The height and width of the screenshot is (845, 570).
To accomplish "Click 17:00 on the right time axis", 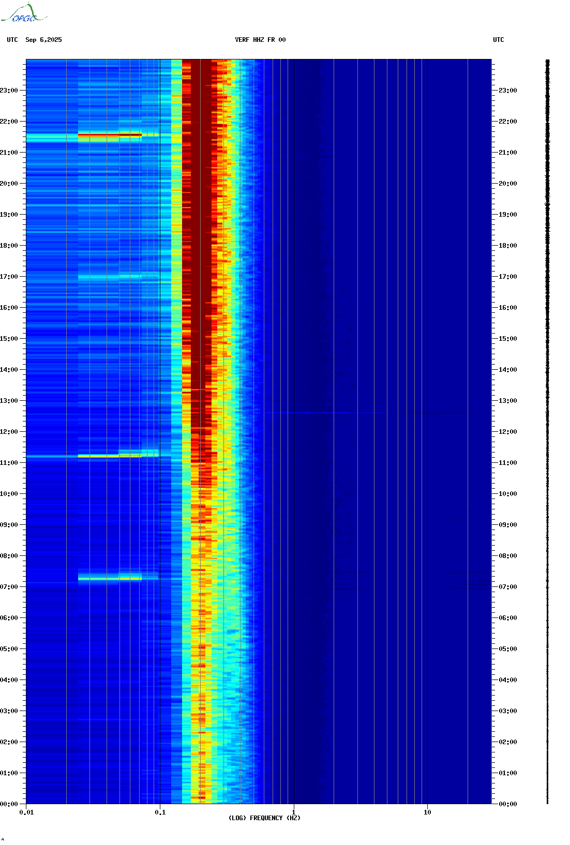I will point(508,277).
